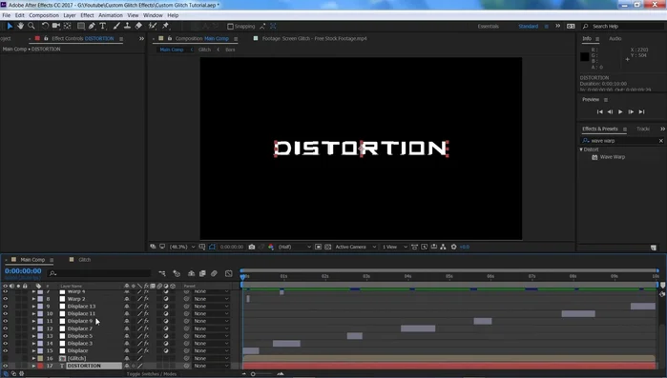Select the Selection arrow tool
This screenshot has height=378, width=667.
click(x=10, y=26)
